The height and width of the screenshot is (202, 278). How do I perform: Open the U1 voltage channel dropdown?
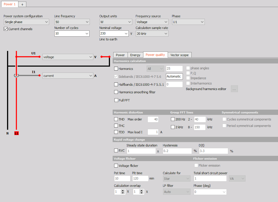click(x=68, y=57)
